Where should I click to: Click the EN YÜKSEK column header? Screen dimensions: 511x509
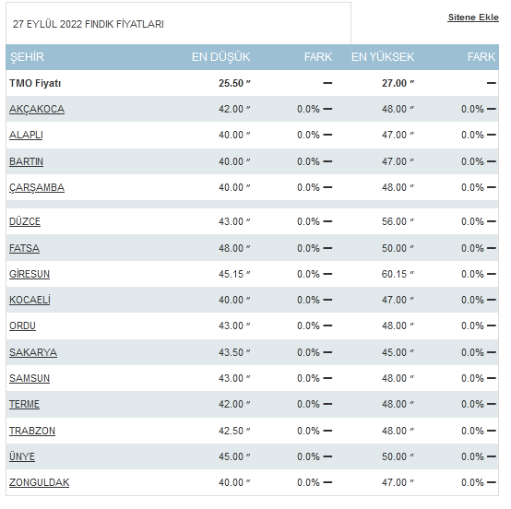click(x=383, y=57)
